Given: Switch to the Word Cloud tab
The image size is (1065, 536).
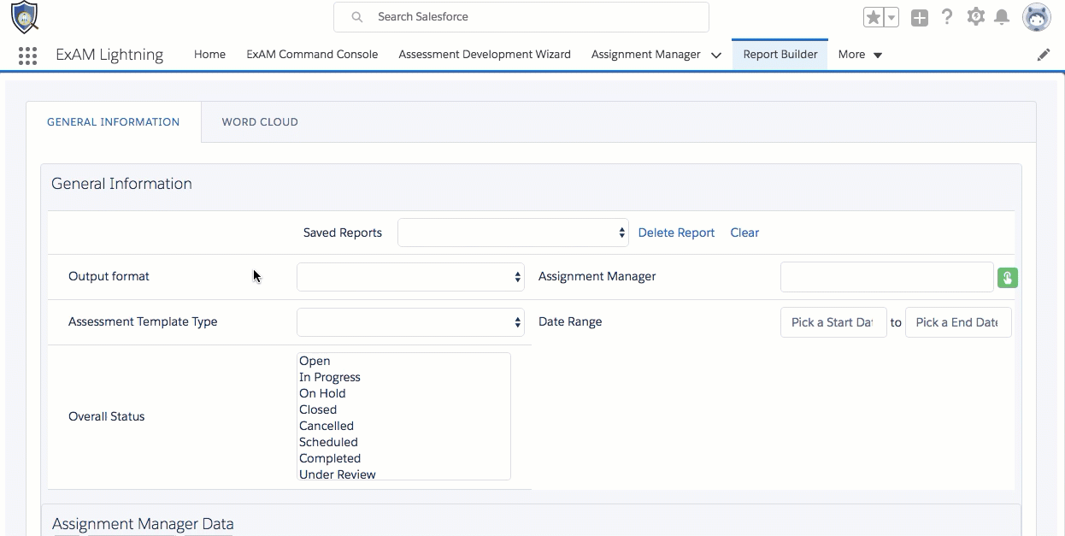Looking at the screenshot, I should (260, 122).
